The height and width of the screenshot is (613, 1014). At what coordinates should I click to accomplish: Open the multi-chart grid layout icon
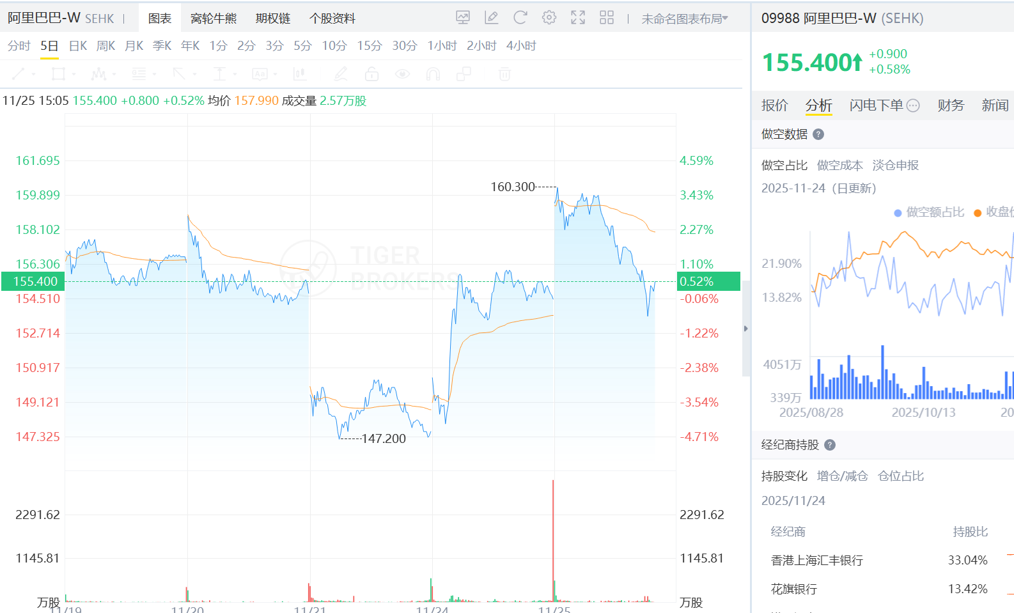tap(607, 18)
